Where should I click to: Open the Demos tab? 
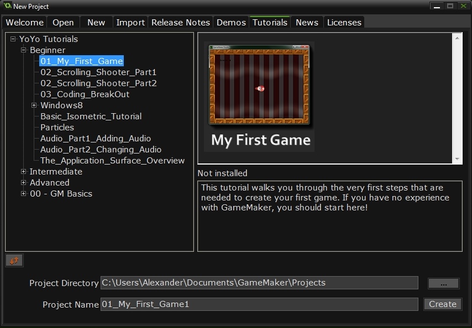231,23
